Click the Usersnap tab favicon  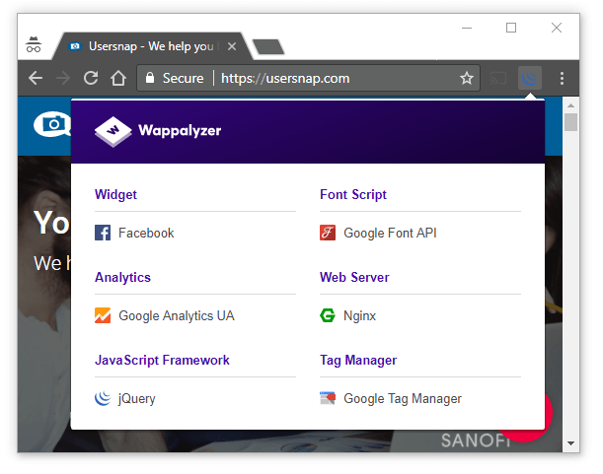[75, 46]
